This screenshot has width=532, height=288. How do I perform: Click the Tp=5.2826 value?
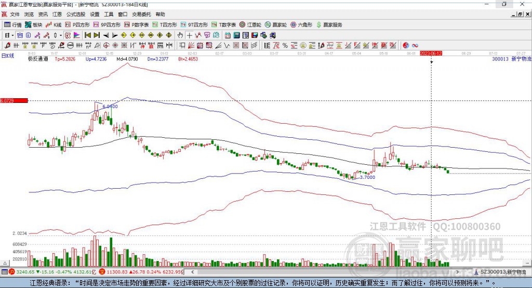point(65,59)
